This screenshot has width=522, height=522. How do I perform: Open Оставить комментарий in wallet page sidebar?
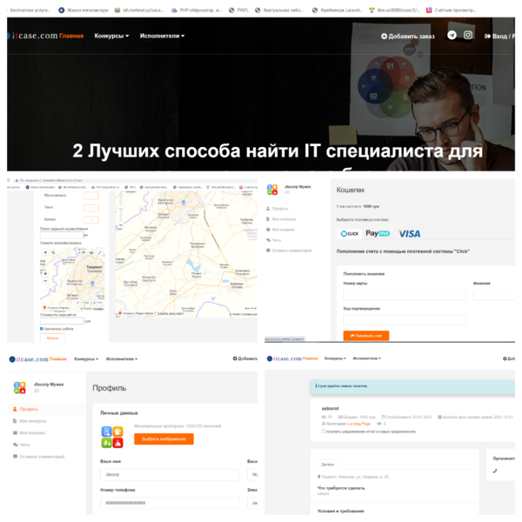(291, 251)
